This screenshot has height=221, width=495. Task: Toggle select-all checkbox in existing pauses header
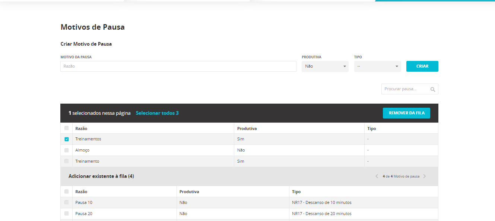coord(67,192)
